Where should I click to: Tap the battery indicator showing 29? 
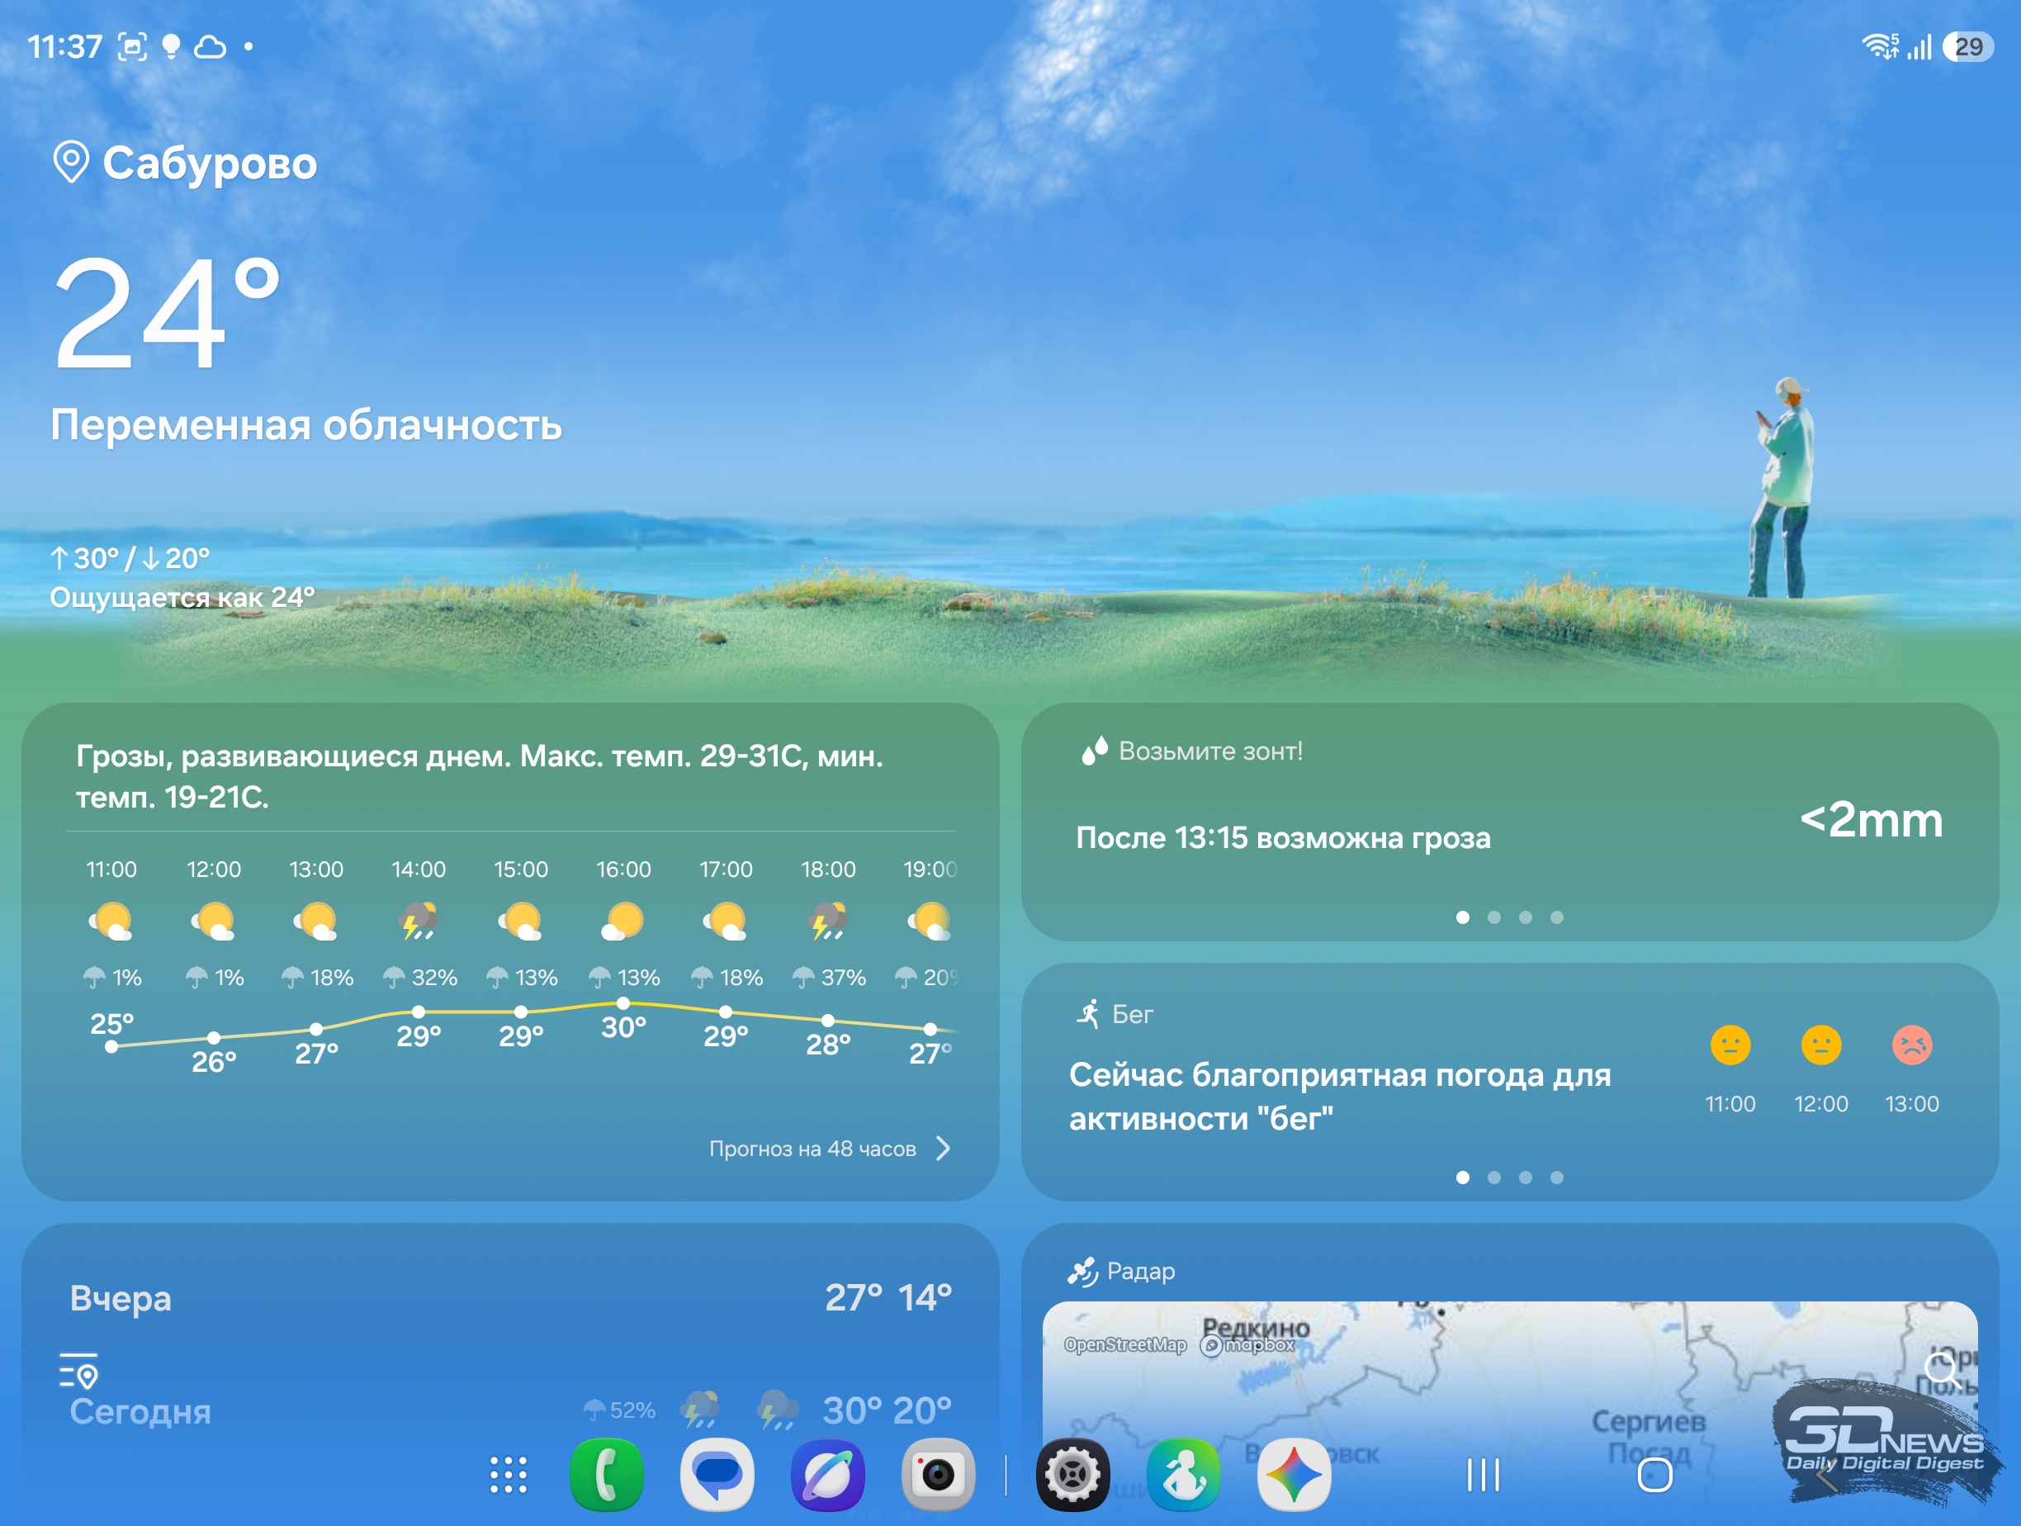coord(1968,46)
